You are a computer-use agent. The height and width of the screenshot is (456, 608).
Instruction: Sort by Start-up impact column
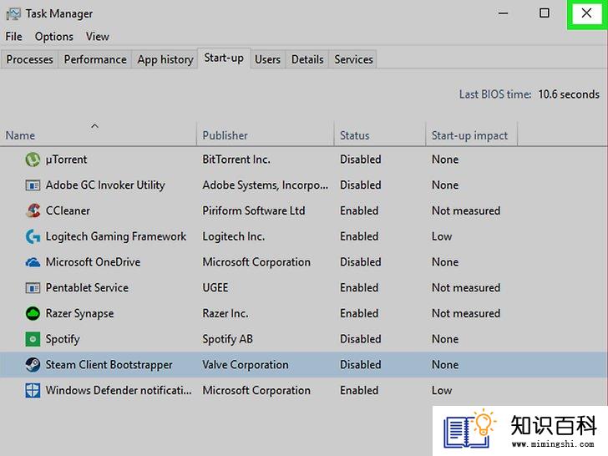click(x=469, y=135)
